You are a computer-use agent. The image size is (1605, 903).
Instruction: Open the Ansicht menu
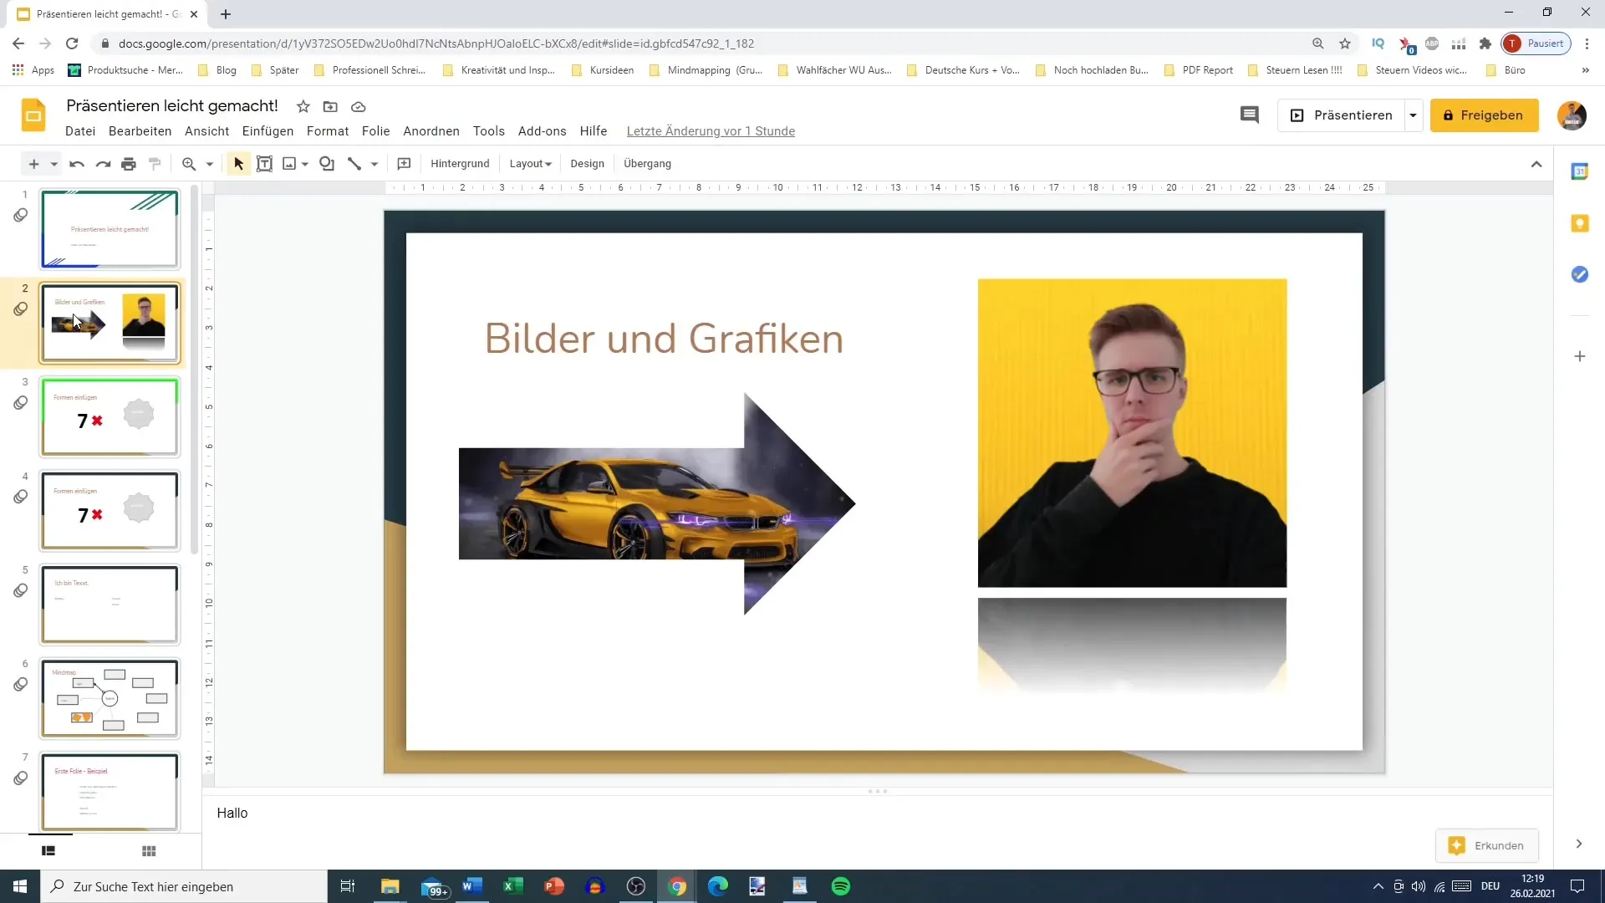[x=206, y=131]
